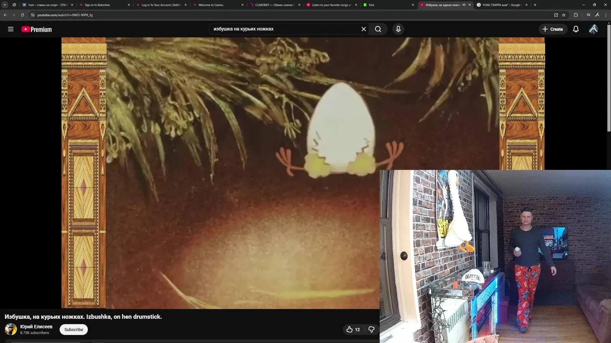The width and height of the screenshot is (611, 343).
Task: Click the webcam overlay picture-in-picture
Action: click(x=495, y=256)
